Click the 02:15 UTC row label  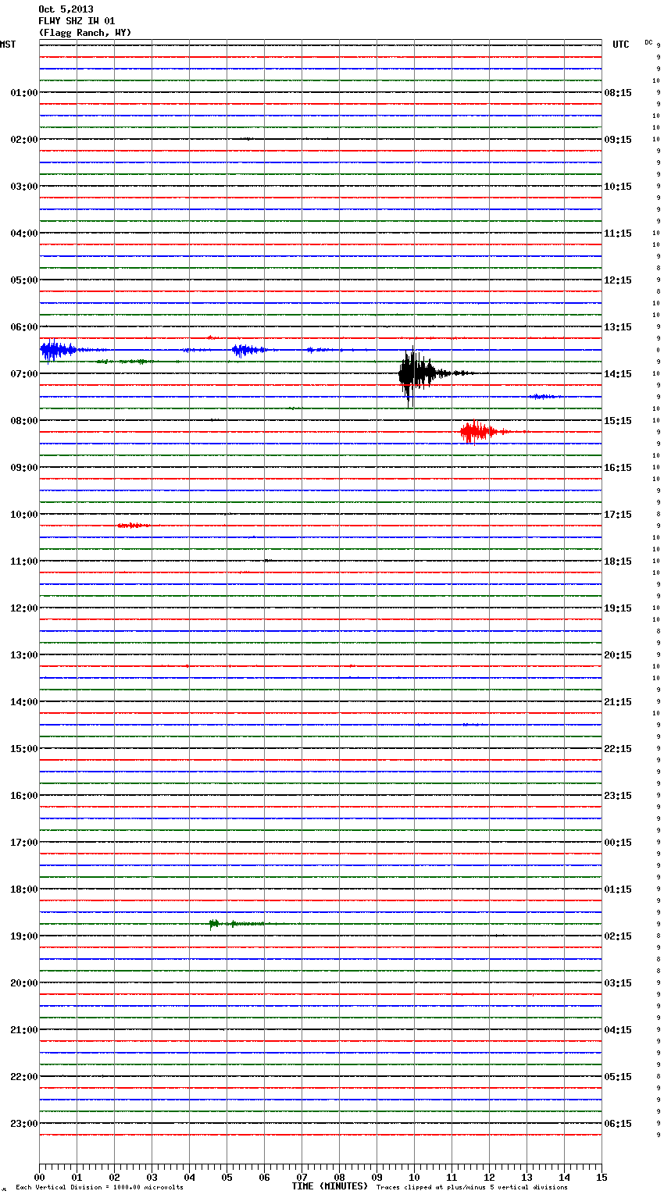(x=618, y=936)
